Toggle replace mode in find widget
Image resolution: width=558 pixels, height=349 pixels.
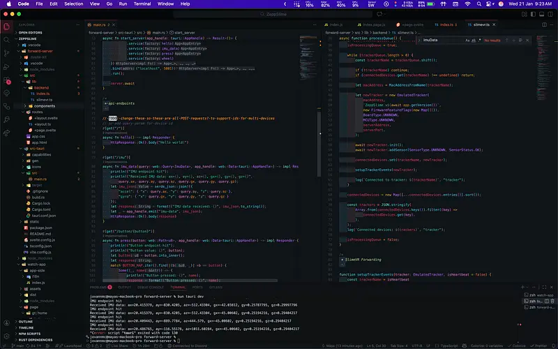pyautogui.click(x=418, y=40)
